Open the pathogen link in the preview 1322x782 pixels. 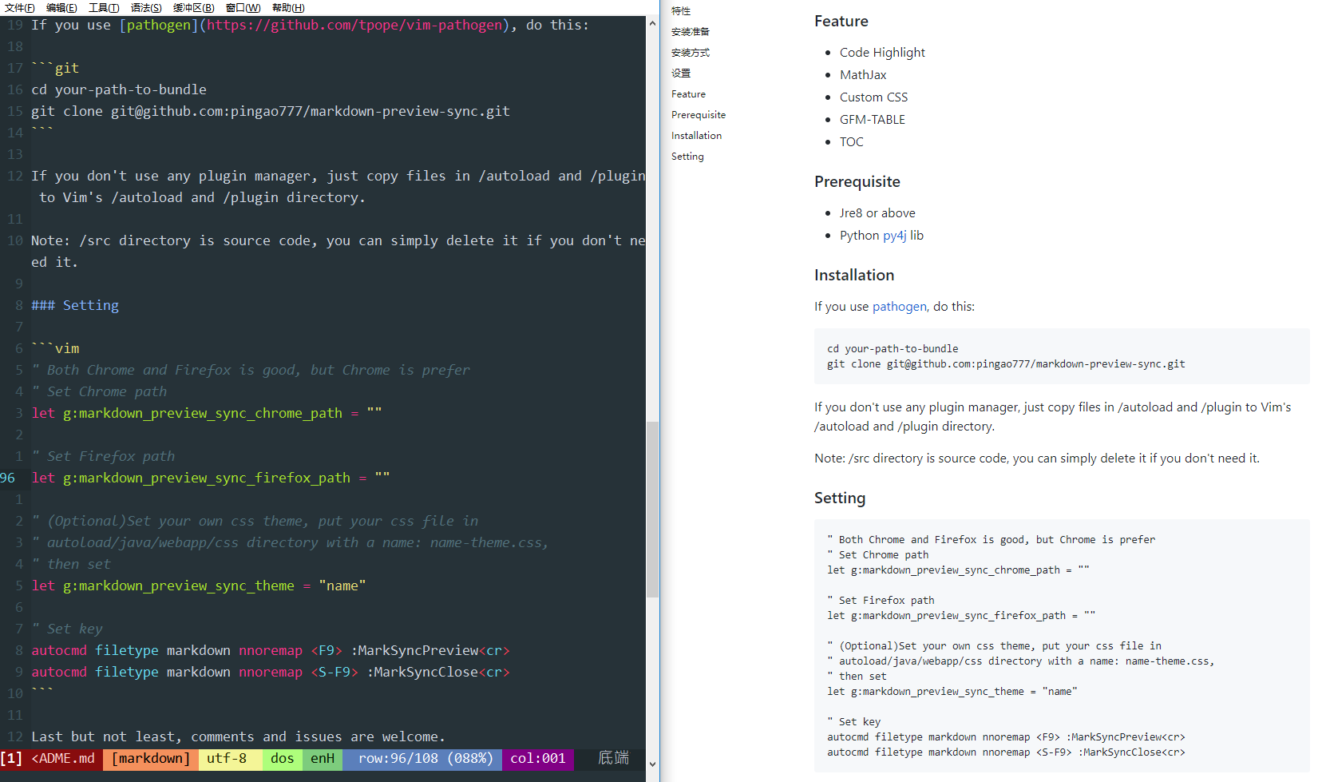tap(900, 307)
